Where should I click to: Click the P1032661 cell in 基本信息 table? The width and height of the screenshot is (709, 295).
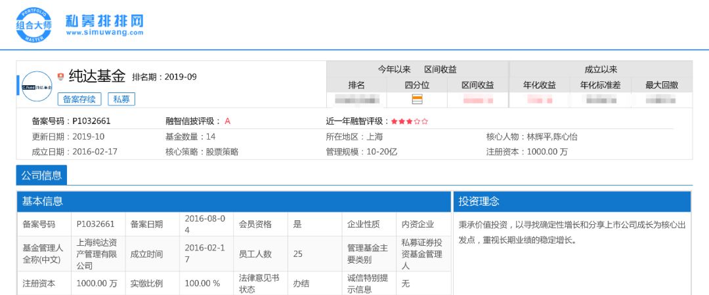(x=98, y=224)
